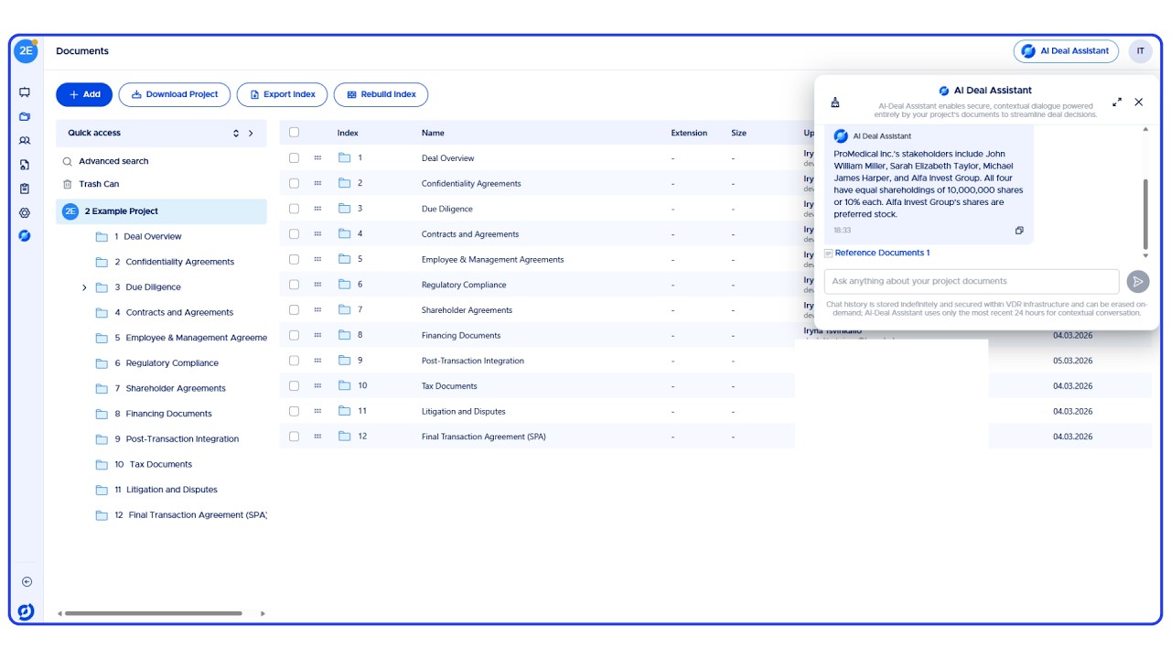1171x659 pixels.
Task: Click drag handle for Due Diligence row
Action: tap(317, 209)
